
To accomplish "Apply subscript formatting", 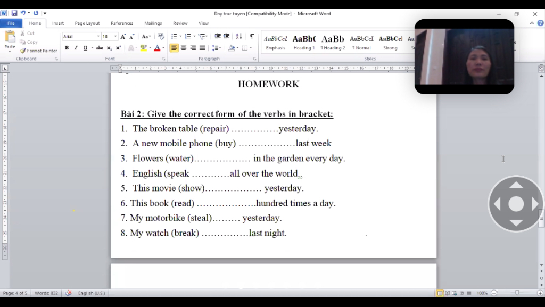I will click(109, 48).
